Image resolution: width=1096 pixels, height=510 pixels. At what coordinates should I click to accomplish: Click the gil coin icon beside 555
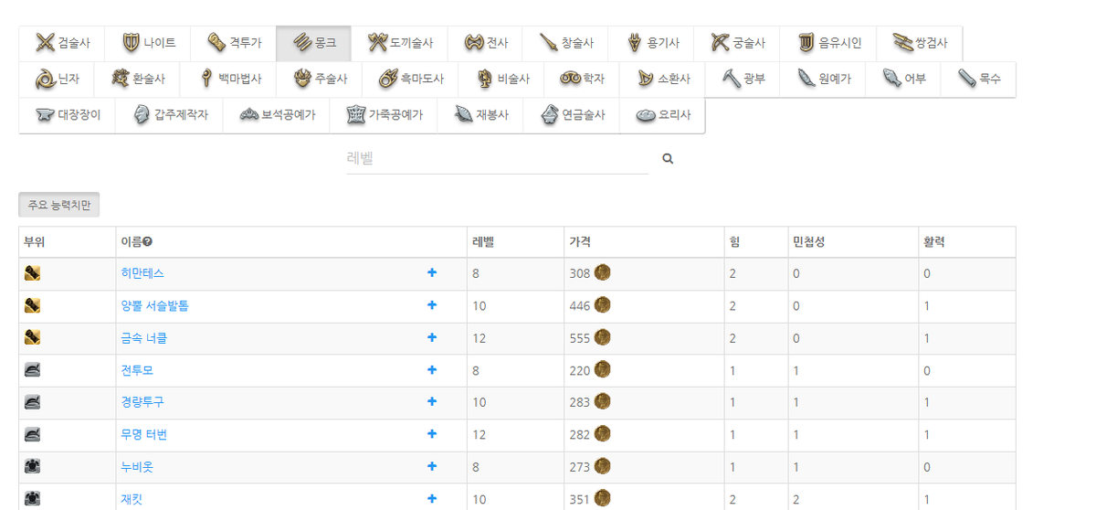tap(602, 336)
